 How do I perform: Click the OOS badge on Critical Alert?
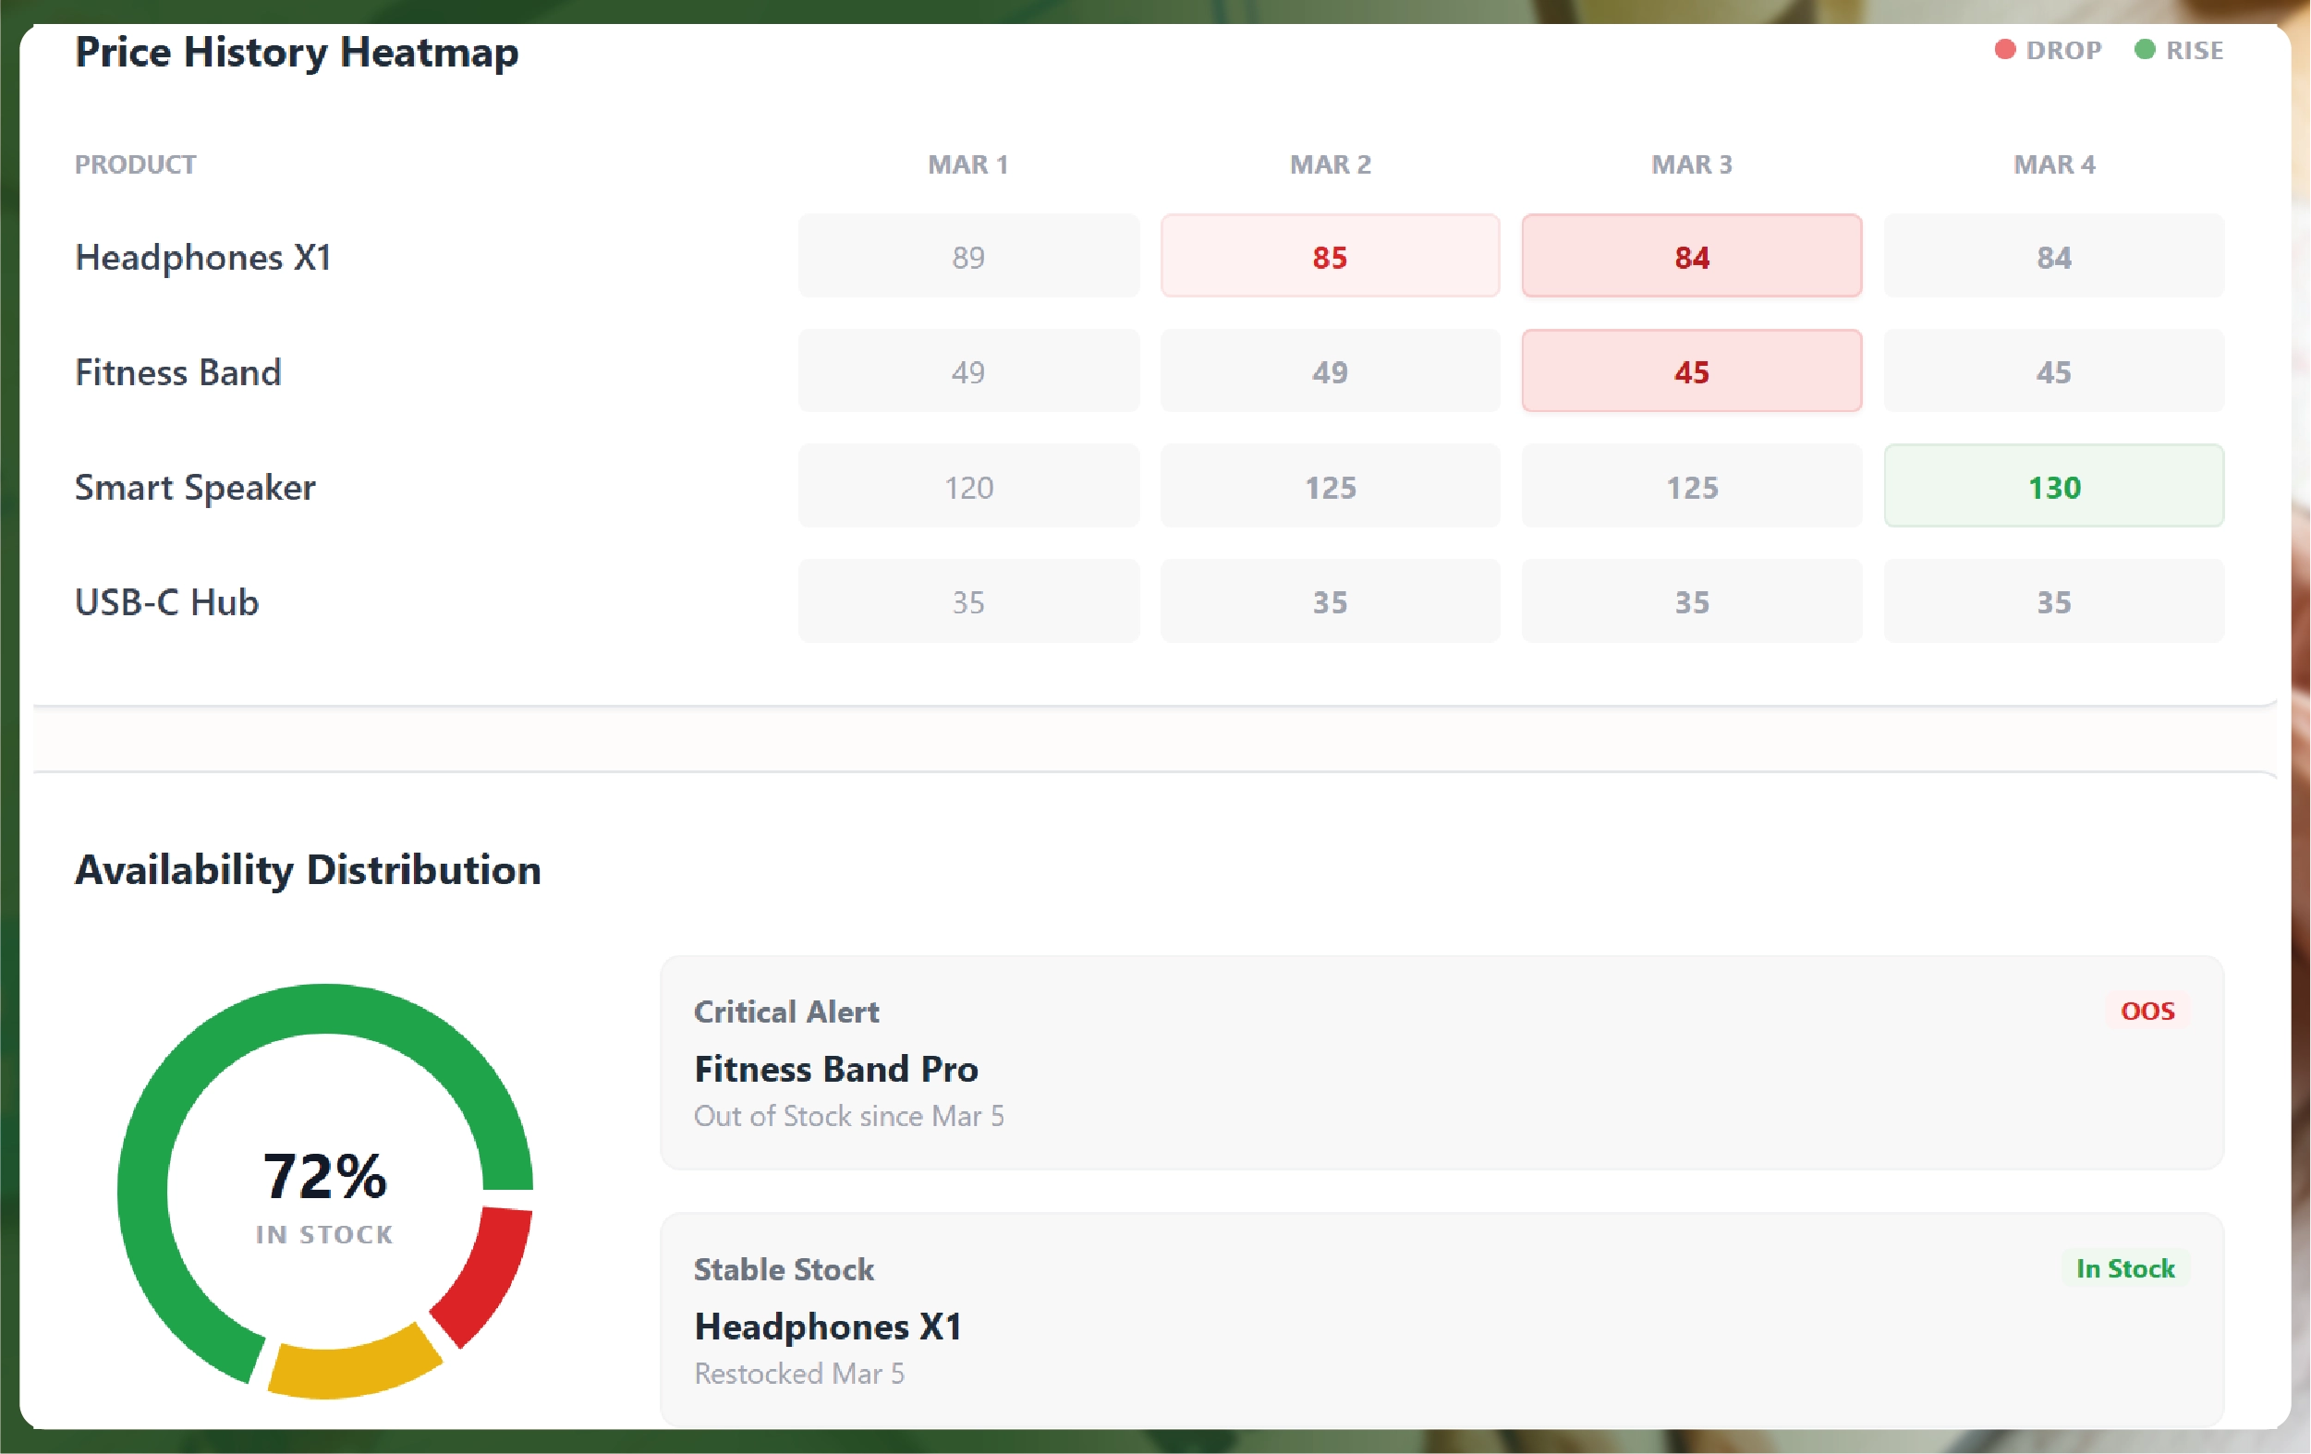click(2147, 1011)
